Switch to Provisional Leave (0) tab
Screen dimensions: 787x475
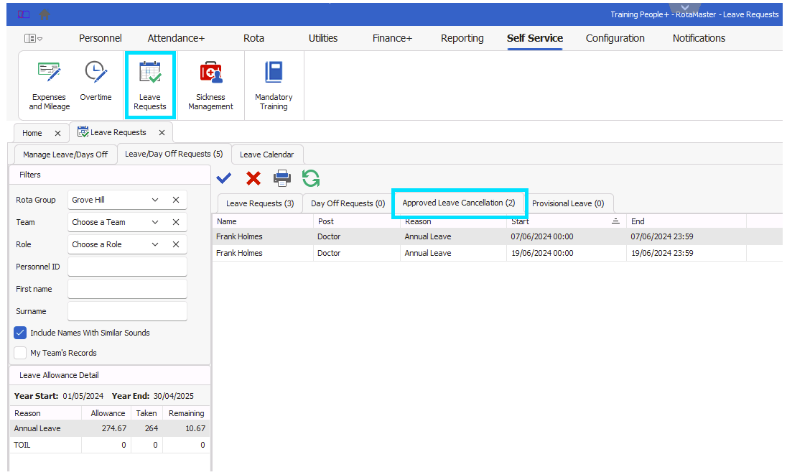568,203
